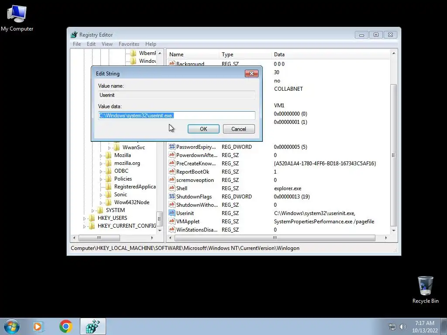Screen dimensions: 447x335
Task: Select the Wow6432Node folder icon
Action: (x=109, y=202)
